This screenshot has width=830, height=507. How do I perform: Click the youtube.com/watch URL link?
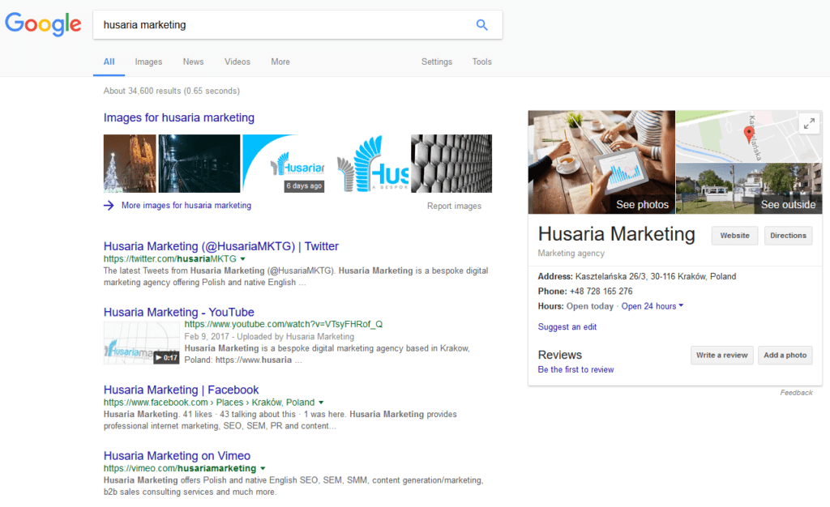[x=283, y=324]
